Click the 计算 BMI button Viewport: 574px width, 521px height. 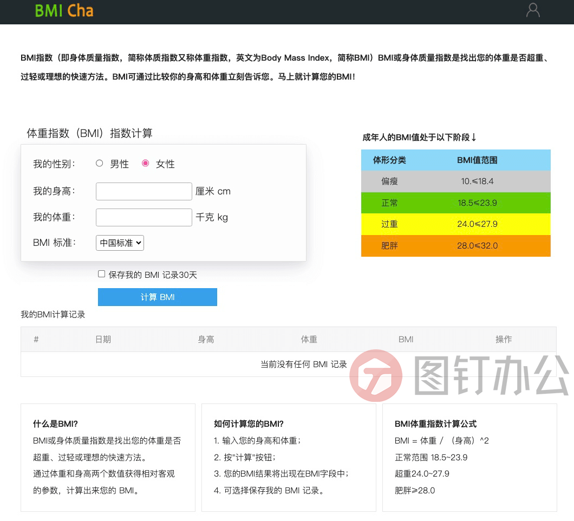point(158,297)
